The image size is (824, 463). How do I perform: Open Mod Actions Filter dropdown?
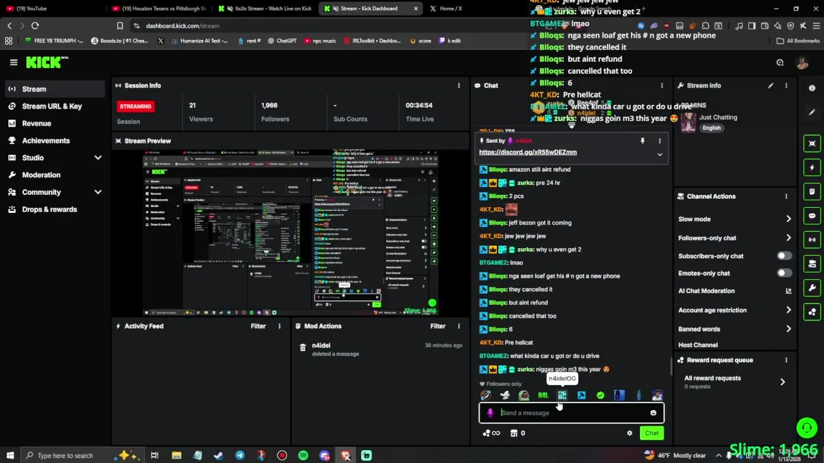click(438, 326)
